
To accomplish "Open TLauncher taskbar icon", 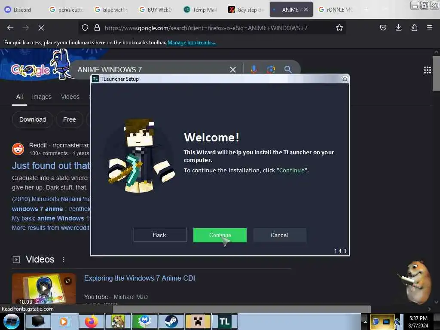I will [224, 321].
